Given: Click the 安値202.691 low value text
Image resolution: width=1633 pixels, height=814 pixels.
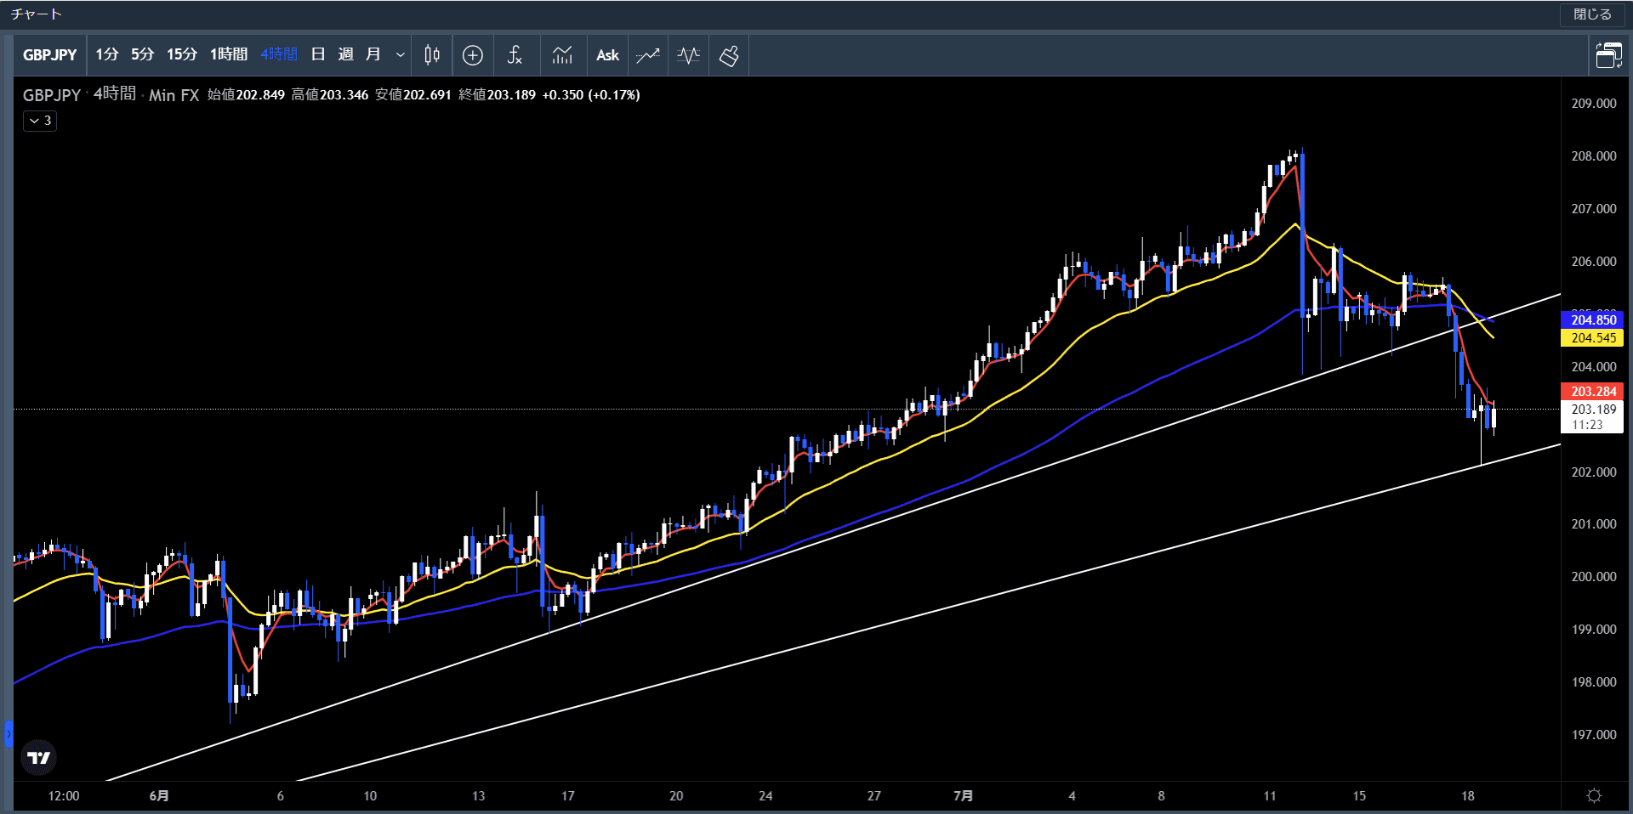Looking at the screenshot, I should (413, 95).
